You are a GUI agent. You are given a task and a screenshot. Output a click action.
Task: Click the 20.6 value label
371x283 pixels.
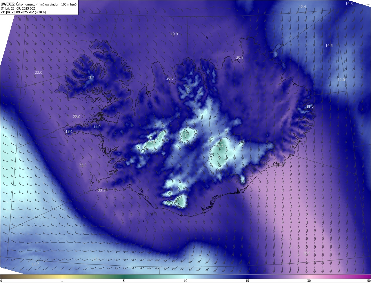pyautogui.click(x=170, y=78)
